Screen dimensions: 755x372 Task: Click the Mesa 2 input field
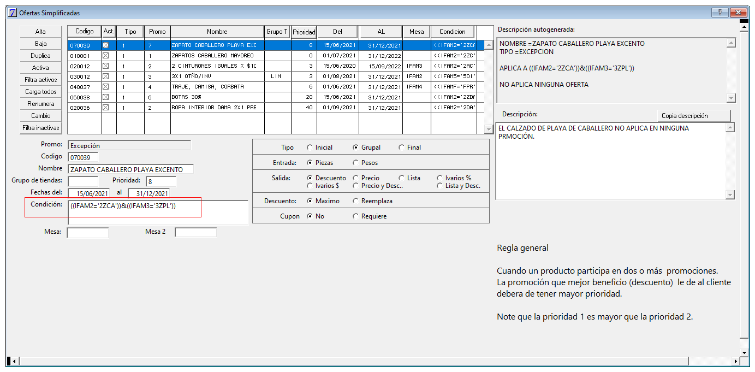[195, 233]
